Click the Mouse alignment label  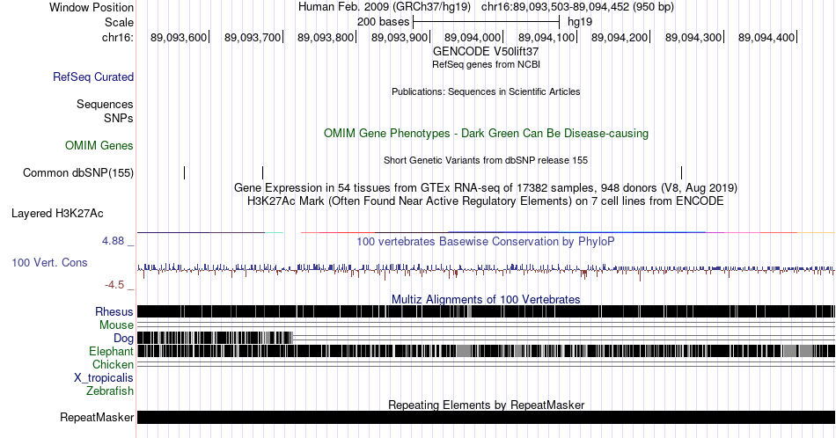click(x=116, y=325)
